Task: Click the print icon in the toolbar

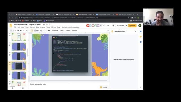Action: pos(21,31)
